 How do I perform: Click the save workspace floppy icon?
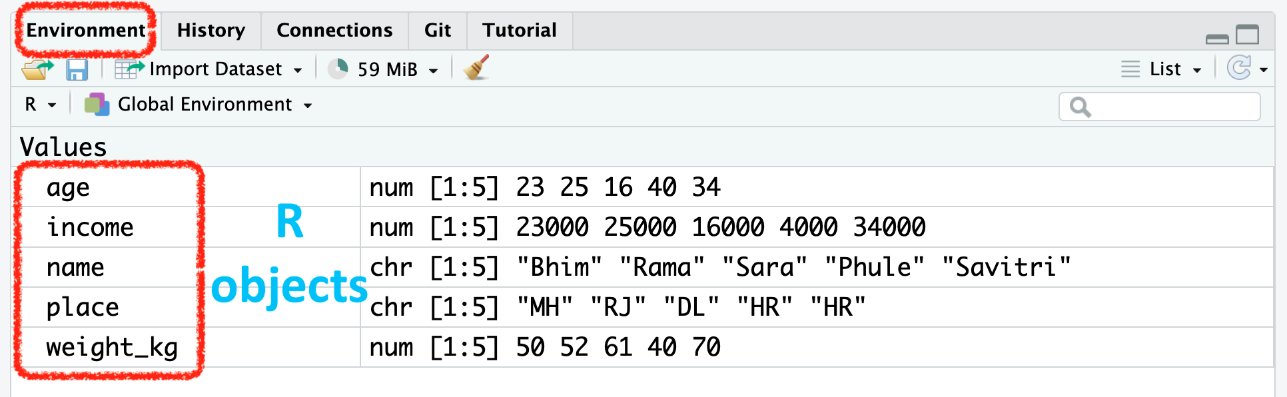click(x=77, y=69)
